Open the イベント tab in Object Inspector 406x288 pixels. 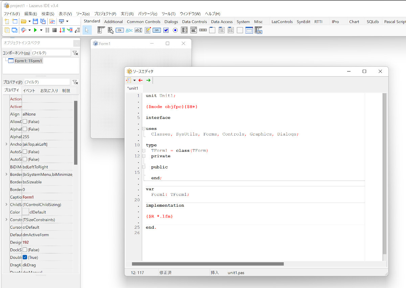[29, 91]
